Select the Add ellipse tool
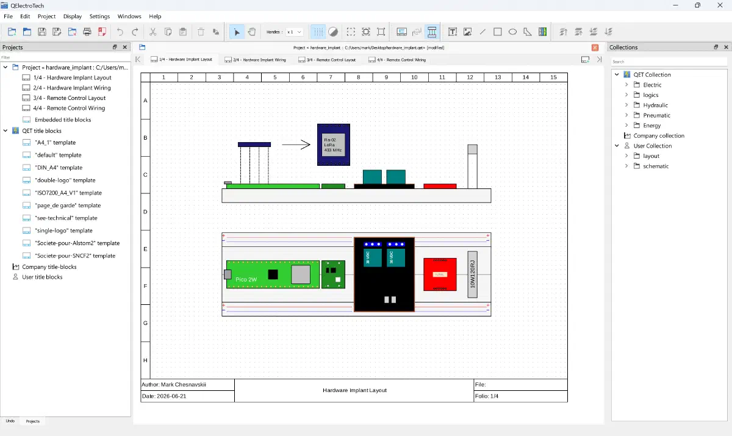Image resolution: width=732 pixels, height=436 pixels. click(512, 32)
